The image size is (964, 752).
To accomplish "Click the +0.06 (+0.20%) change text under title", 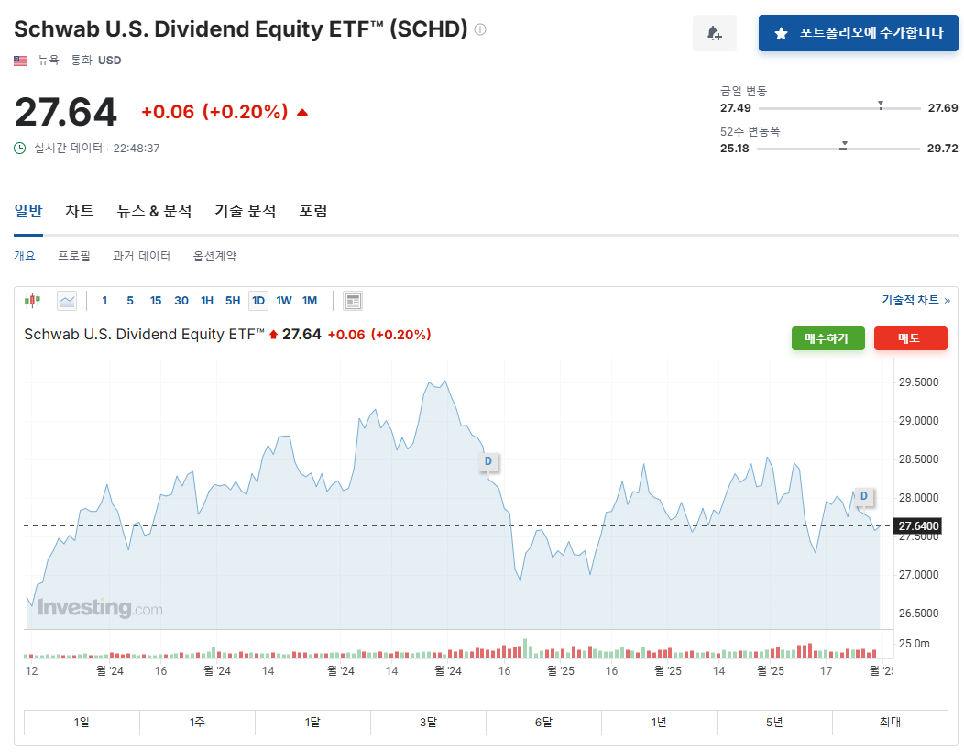I will coord(214,112).
